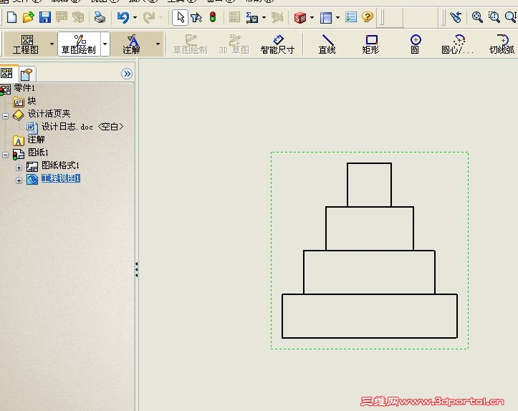Click the top square of the drawing view
This screenshot has height=411, width=518.
370,185
